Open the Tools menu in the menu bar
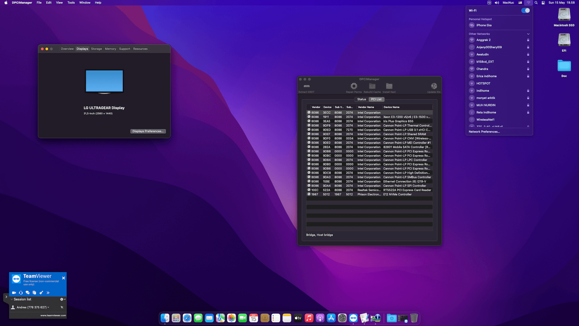Screen dimensions: 579x326 pyautogui.click(x=71, y=2)
